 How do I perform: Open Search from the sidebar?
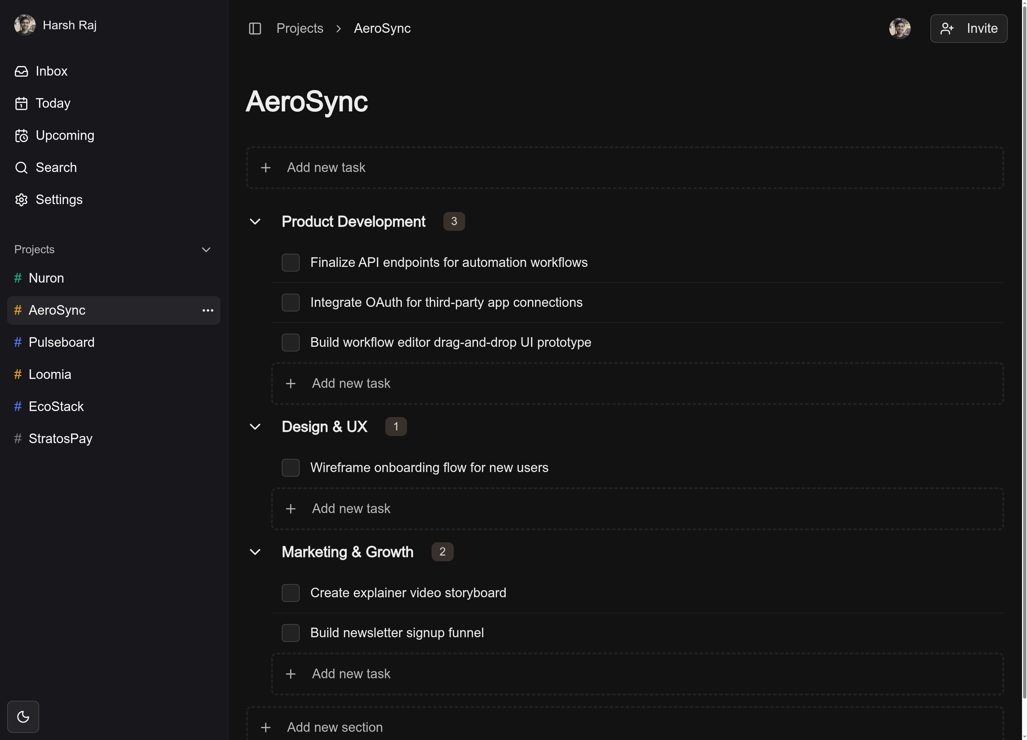56,168
